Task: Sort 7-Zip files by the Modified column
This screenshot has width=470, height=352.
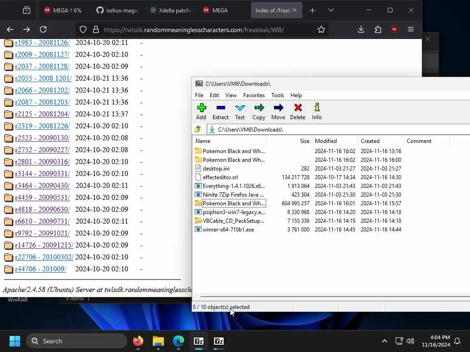Action: click(335, 141)
